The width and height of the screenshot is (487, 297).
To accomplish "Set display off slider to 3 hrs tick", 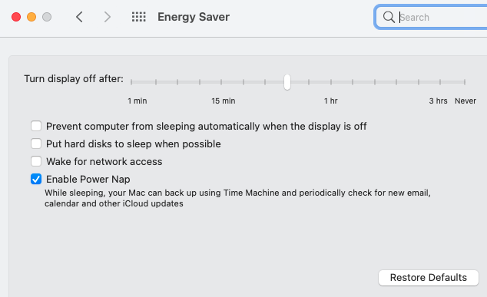I will click(x=440, y=82).
